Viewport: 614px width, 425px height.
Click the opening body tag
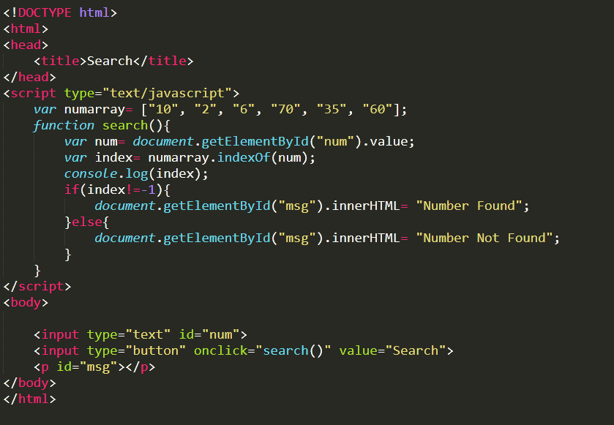(x=26, y=303)
